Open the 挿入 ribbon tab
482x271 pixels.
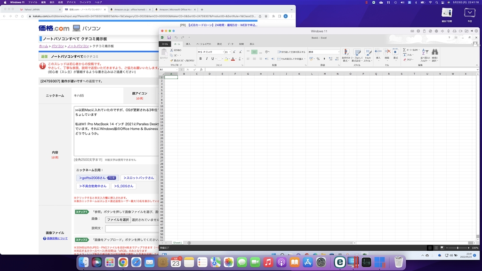tap(188, 44)
